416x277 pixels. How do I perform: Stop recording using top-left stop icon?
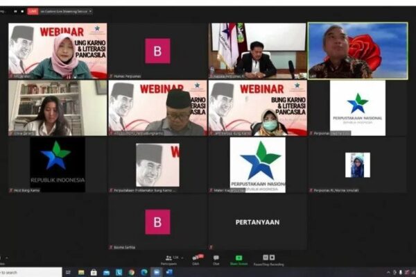(22, 11)
